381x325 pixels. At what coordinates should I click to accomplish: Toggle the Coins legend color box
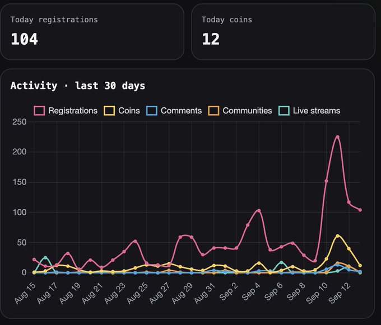point(109,111)
